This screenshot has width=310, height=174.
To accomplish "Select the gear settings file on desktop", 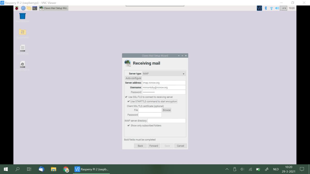I will 22,64.
